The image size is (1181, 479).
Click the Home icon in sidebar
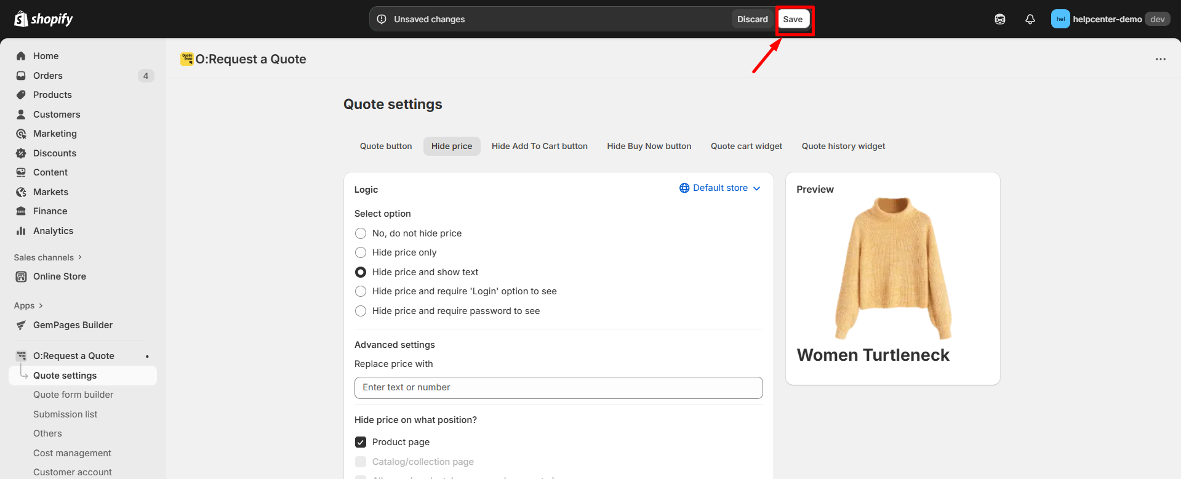pyautogui.click(x=21, y=56)
